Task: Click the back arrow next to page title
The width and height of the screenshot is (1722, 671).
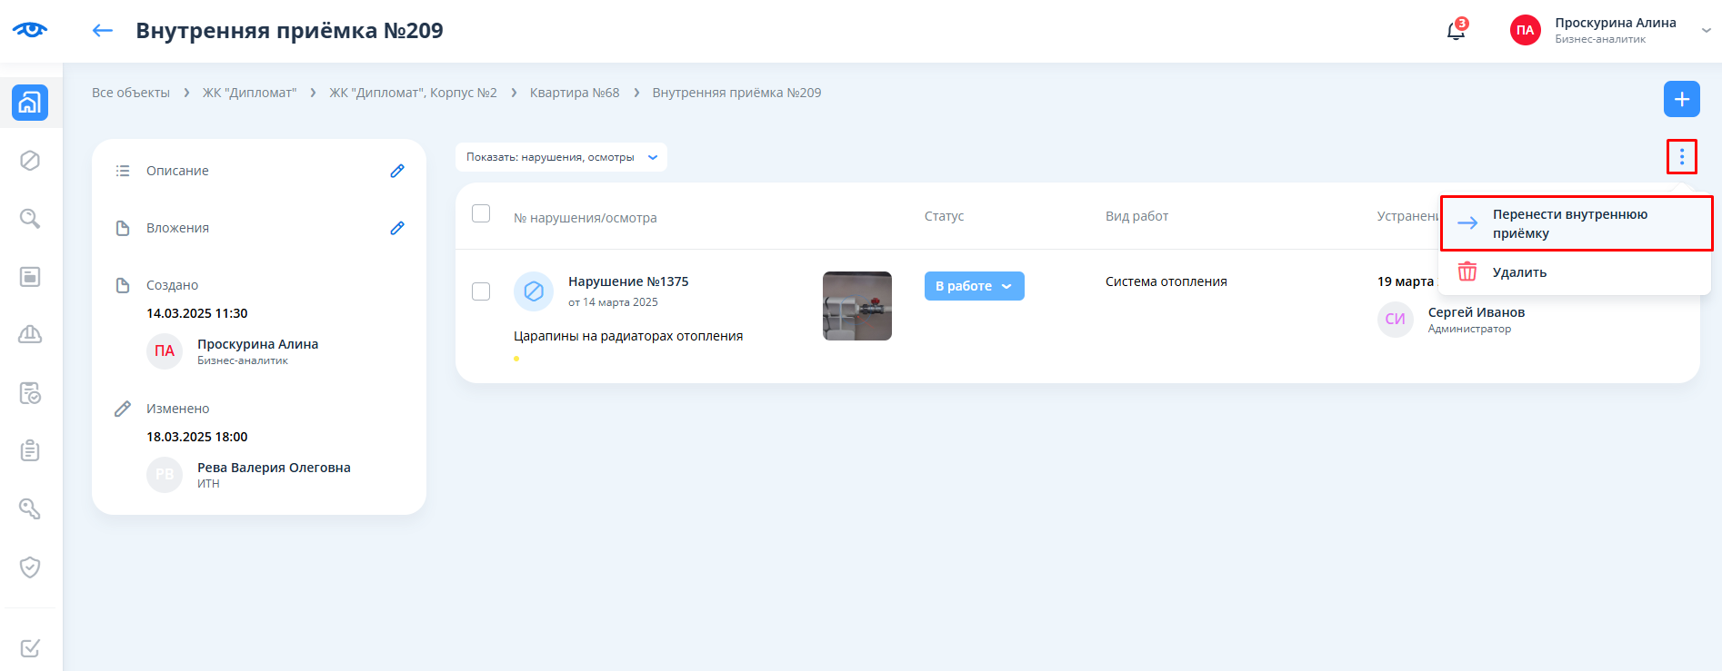Action: [x=102, y=31]
